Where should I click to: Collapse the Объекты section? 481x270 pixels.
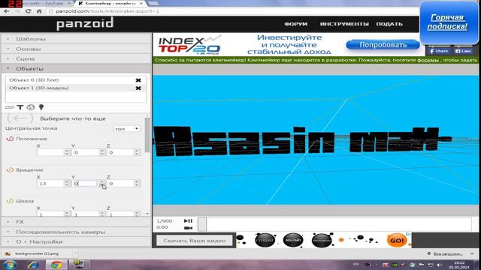click(x=76, y=68)
